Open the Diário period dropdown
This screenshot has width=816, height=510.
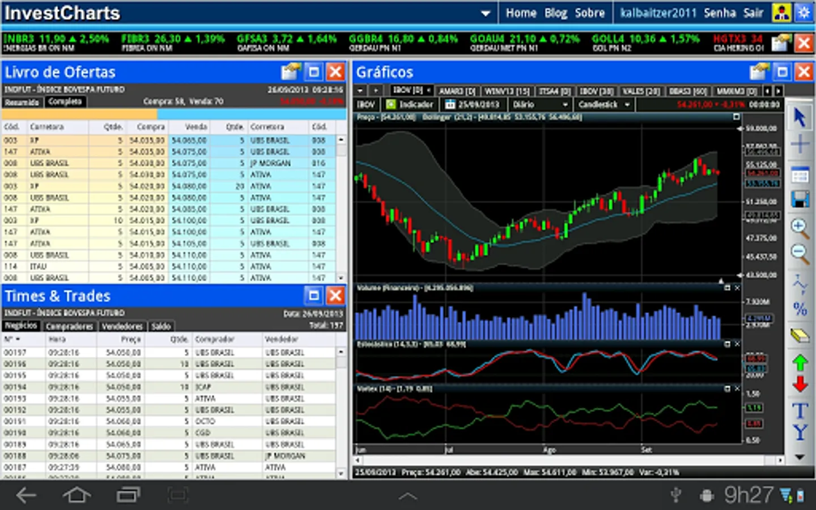(540, 104)
